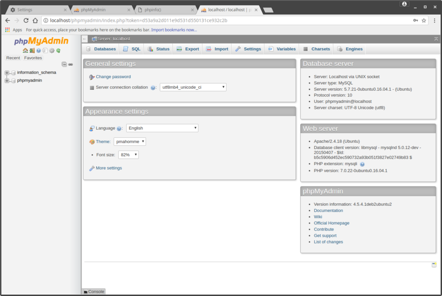Click browser home button

[35, 20]
